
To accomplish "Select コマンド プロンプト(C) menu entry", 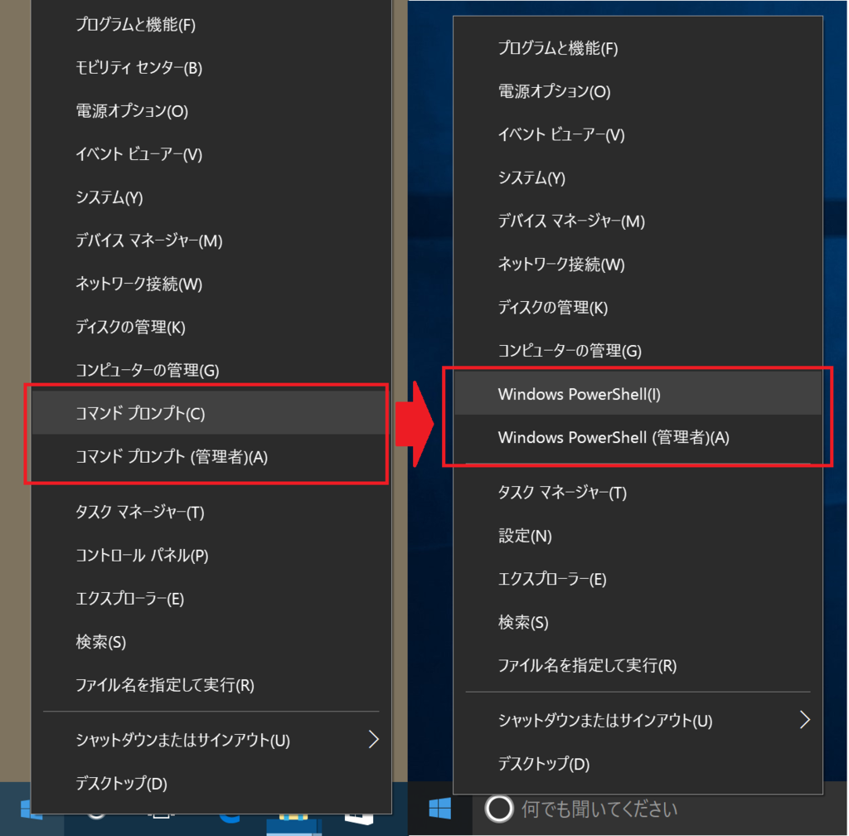I will pyautogui.click(x=211, y=413).
